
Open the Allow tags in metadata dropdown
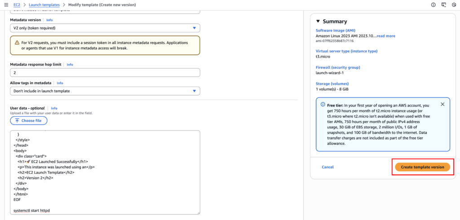(x=105, y=91)
